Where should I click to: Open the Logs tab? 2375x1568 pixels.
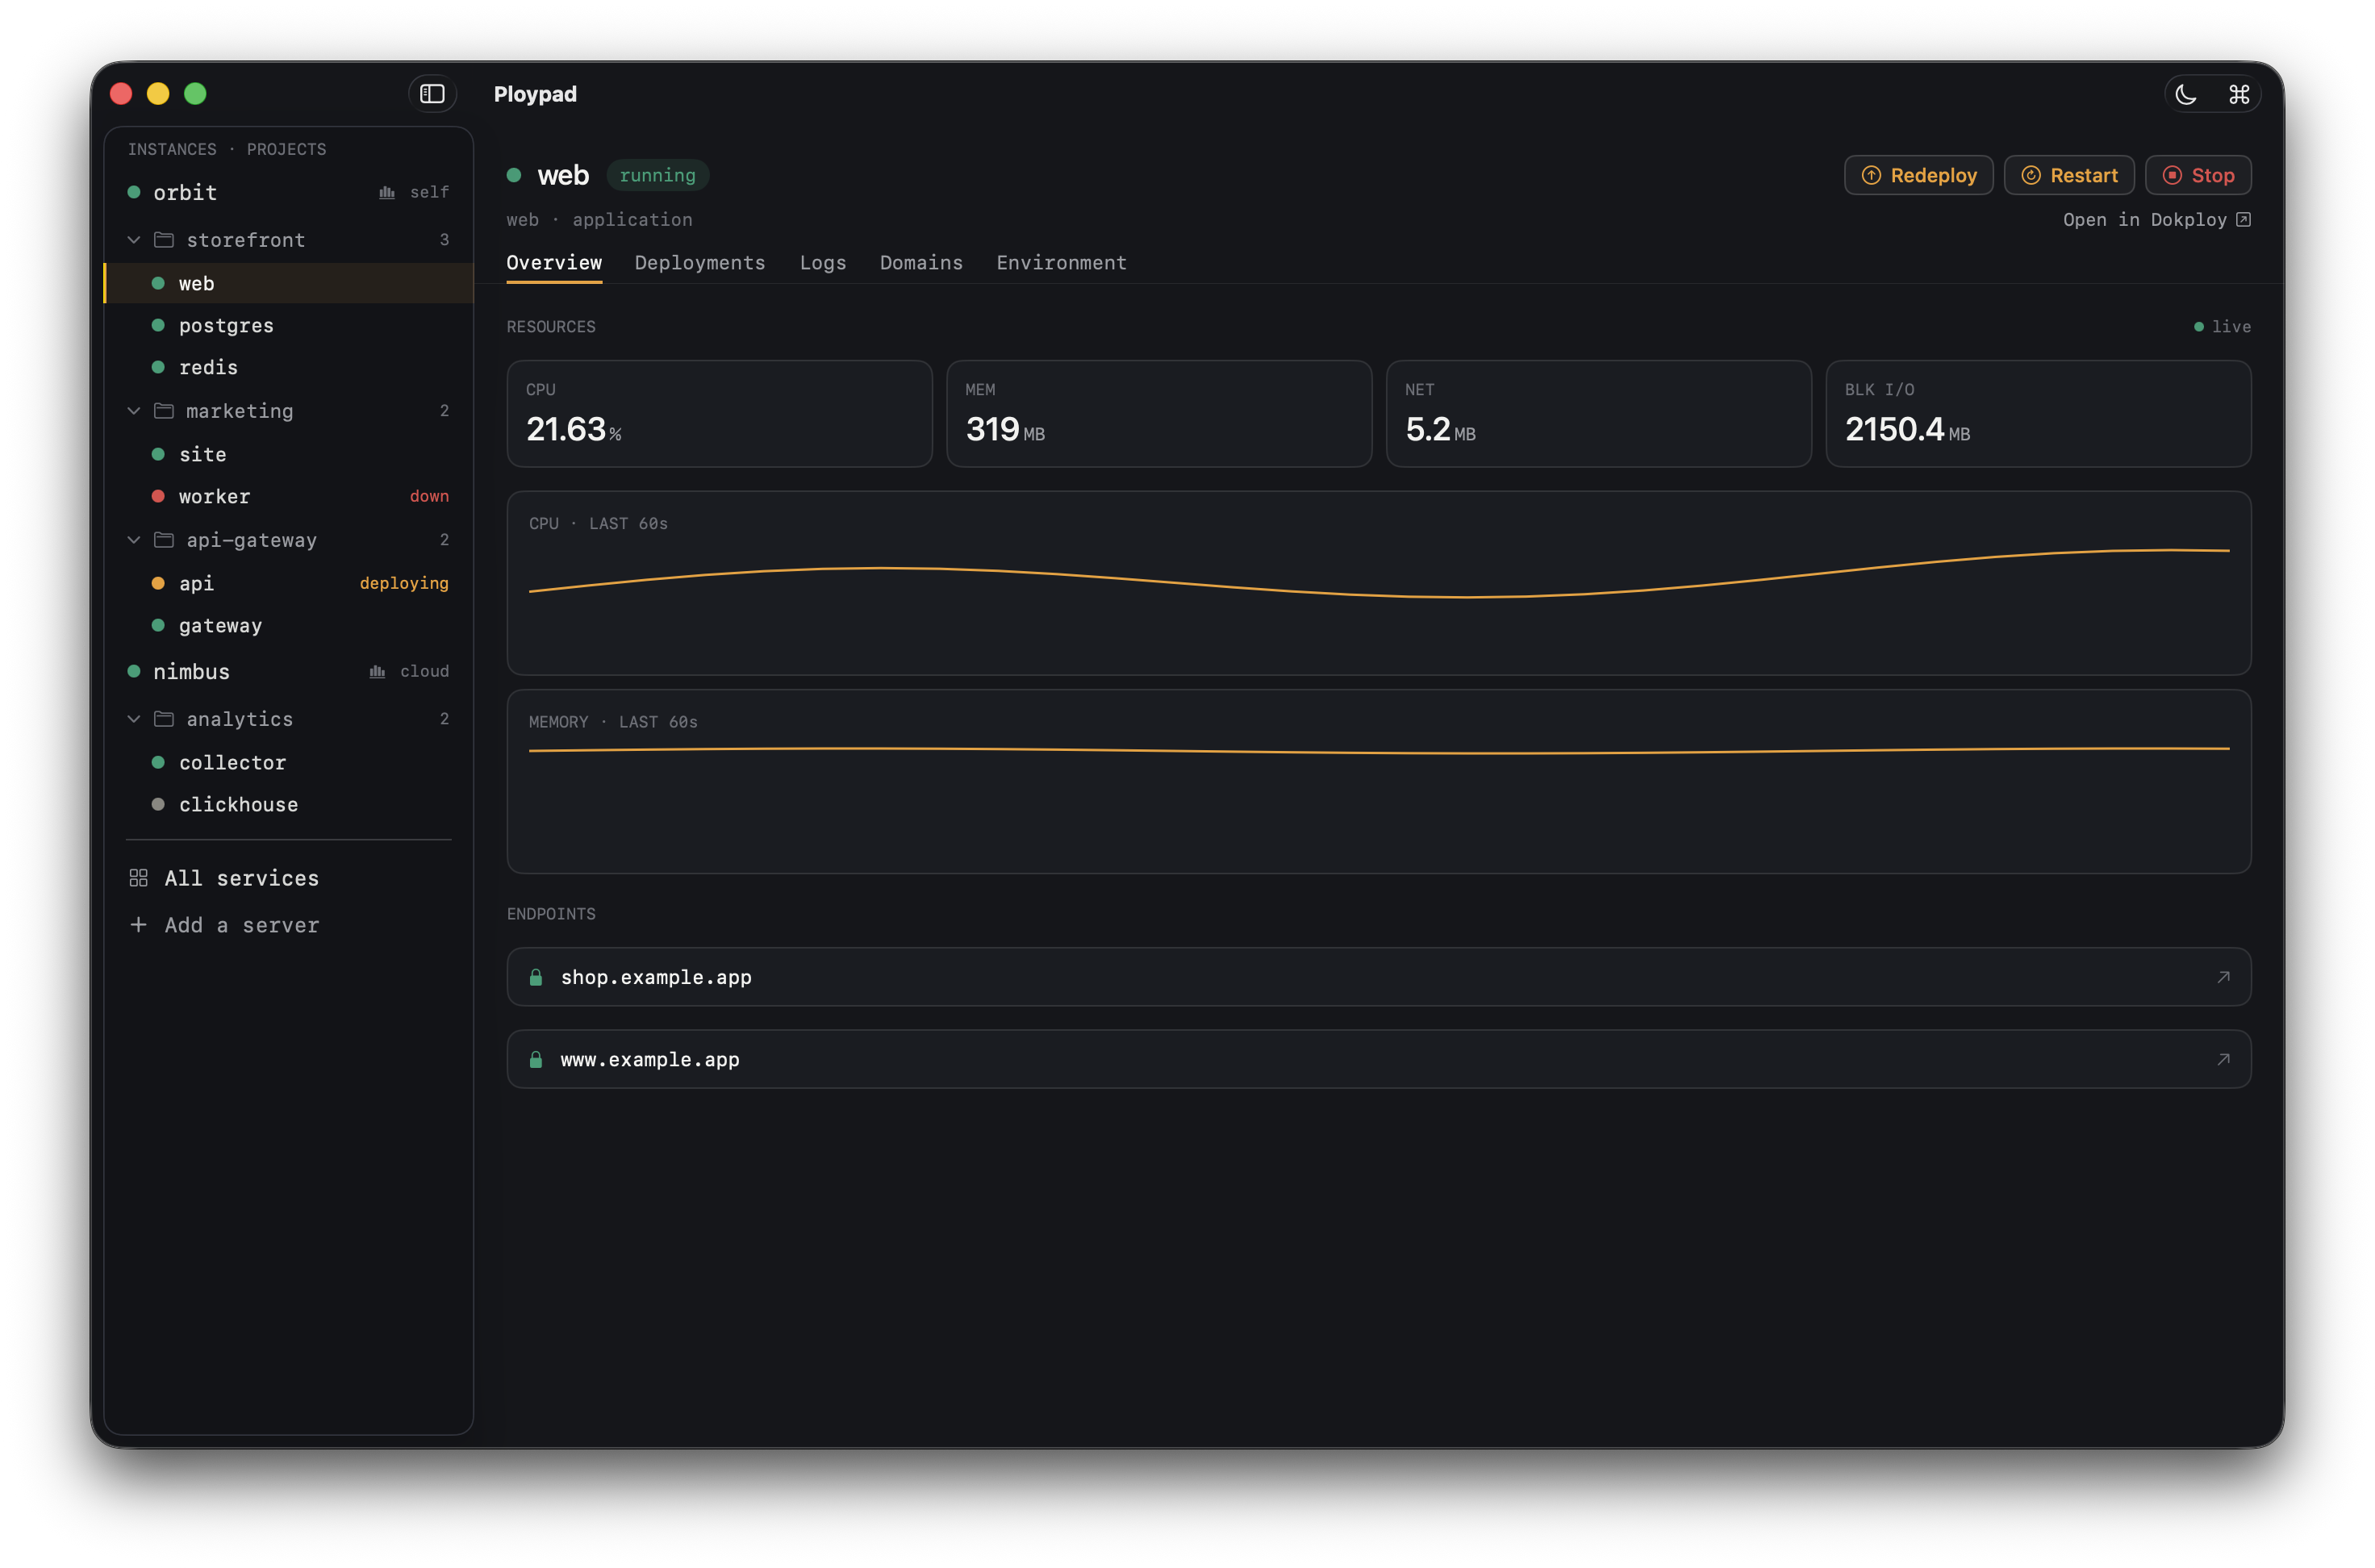click(823, 263)
